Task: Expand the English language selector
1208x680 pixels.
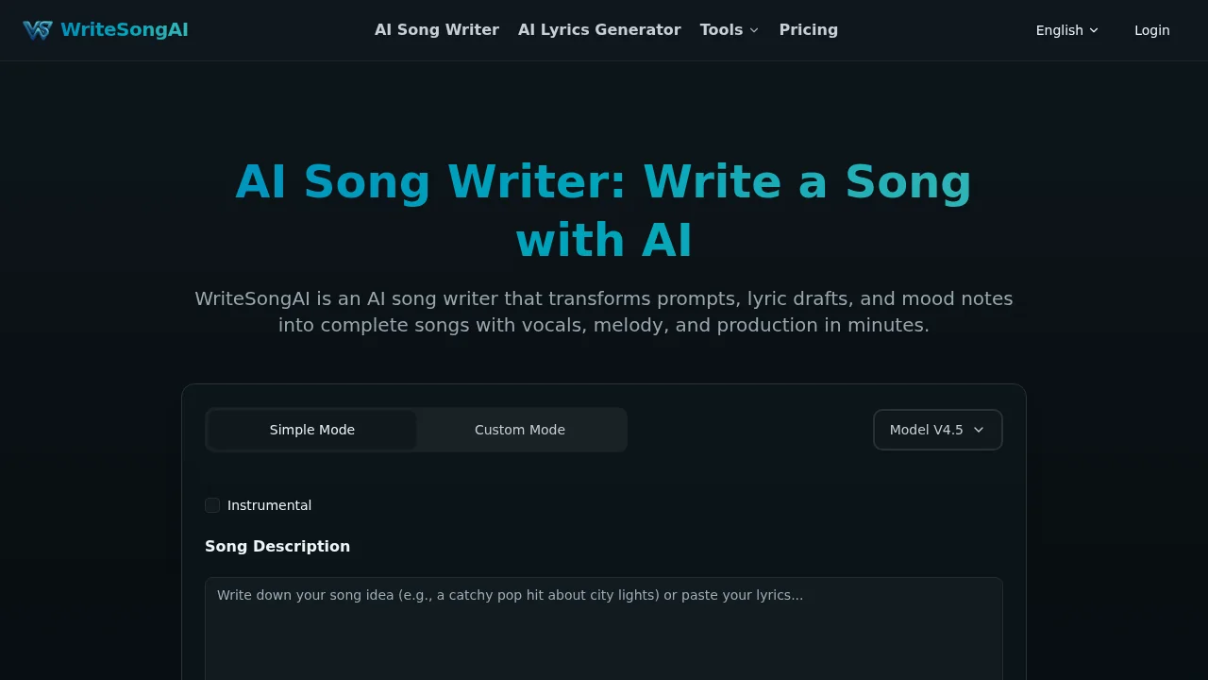Action: point(1066,30)
